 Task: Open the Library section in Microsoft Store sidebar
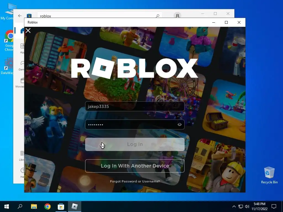(22, 156)
